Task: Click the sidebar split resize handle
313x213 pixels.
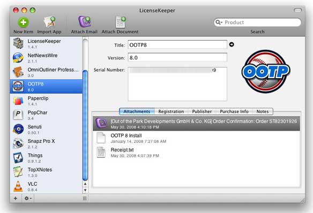Action: pos(85,198)
